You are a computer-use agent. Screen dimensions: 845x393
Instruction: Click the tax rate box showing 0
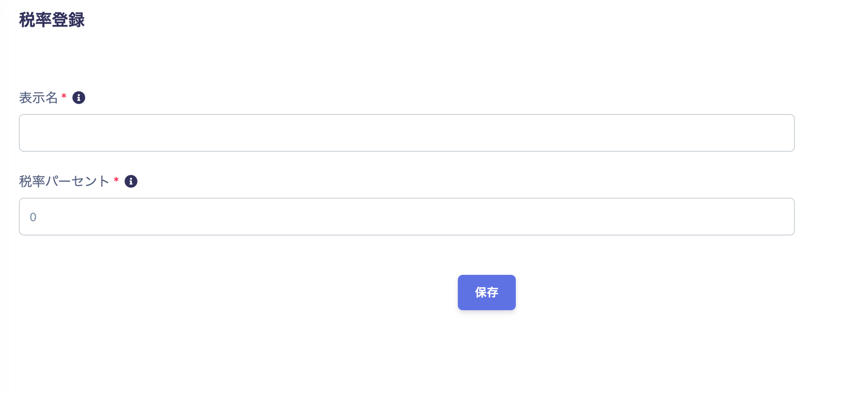(406, 217)
